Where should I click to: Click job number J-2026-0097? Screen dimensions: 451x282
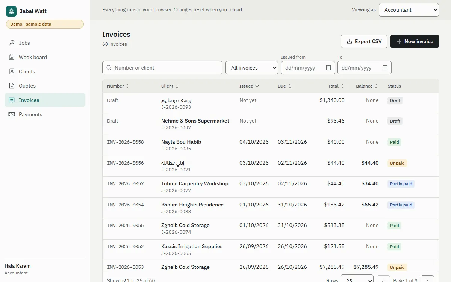176,128
